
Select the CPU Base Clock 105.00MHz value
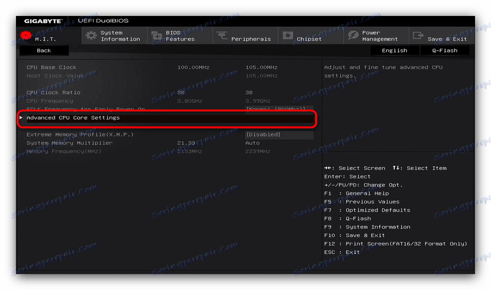click(x=262, y=67)
